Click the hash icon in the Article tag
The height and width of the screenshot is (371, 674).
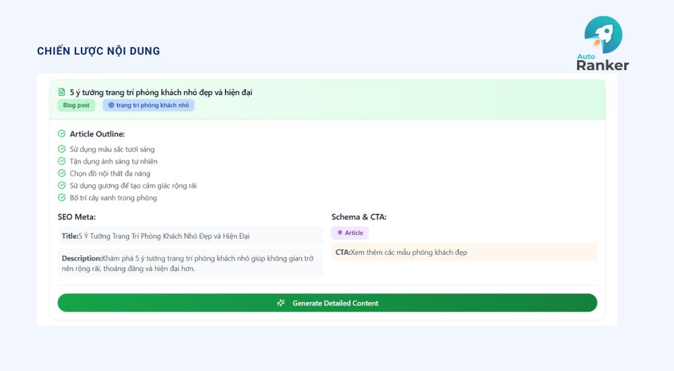(340, 233)
